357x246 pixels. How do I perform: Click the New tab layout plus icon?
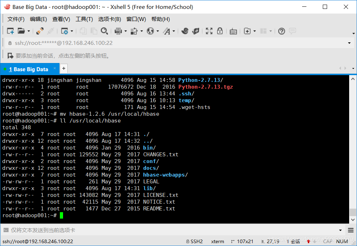(x=247, y=31)
